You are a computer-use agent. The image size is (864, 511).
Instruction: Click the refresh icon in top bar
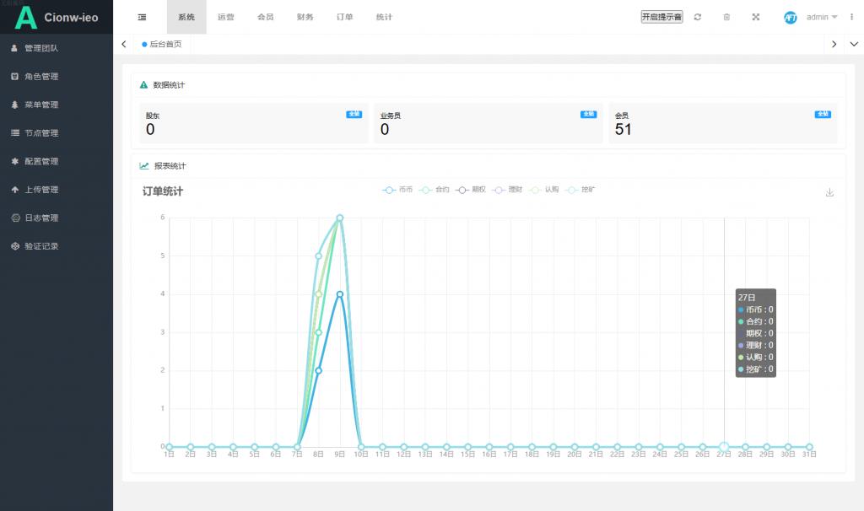(698, 17)
